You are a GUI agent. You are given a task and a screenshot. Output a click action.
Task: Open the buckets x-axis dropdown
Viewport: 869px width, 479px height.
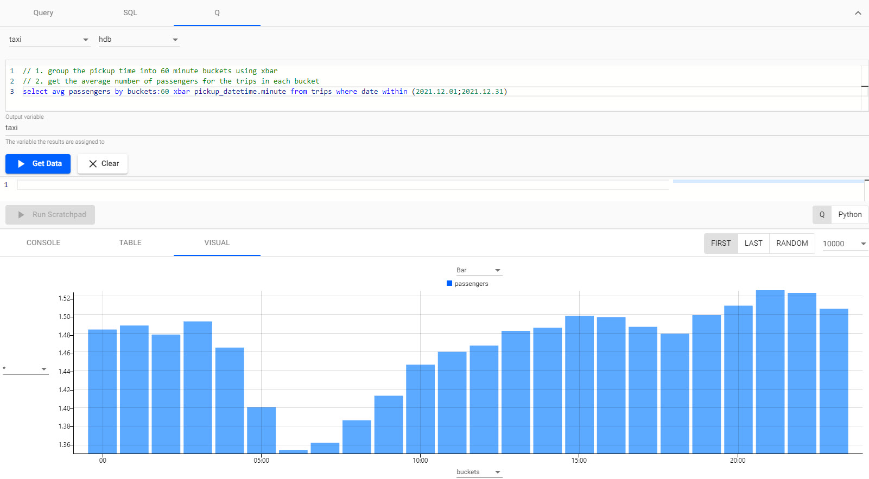point(479,472)
